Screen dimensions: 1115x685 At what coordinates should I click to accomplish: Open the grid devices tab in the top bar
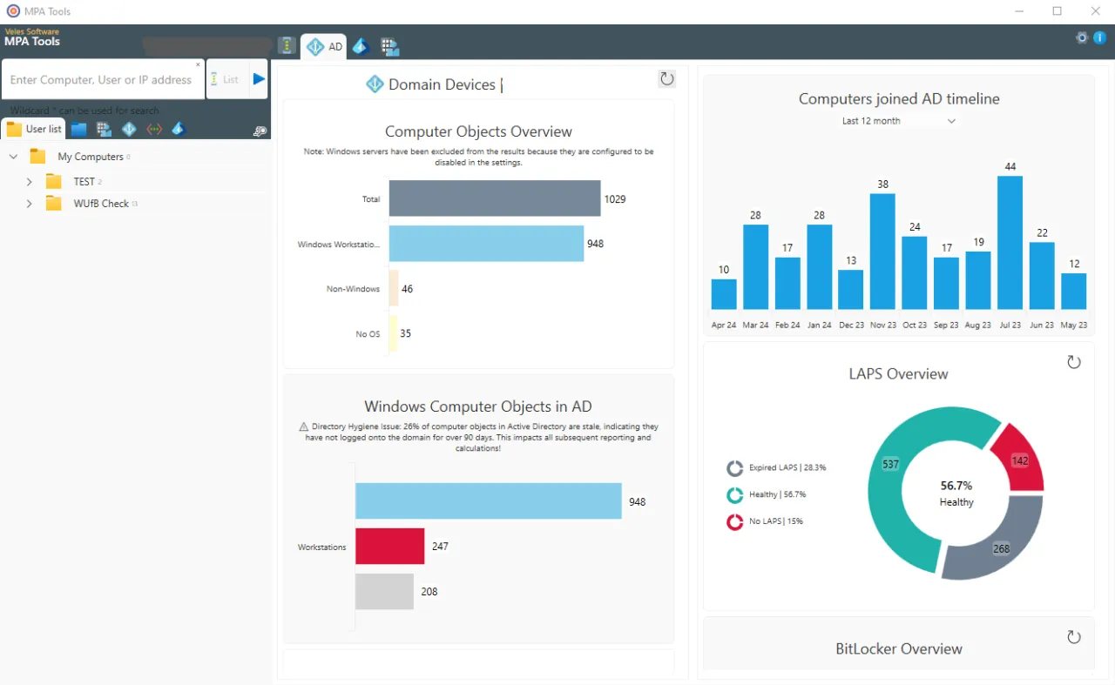coord(389,47)
